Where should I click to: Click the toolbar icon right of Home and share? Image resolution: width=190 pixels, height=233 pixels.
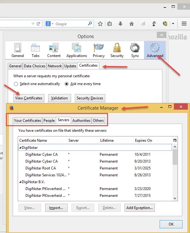pyautogui.click(x=154, y=24)
